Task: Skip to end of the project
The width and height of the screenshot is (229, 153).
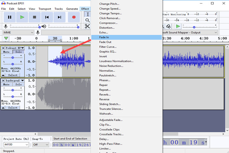Action: click(59, 17)
